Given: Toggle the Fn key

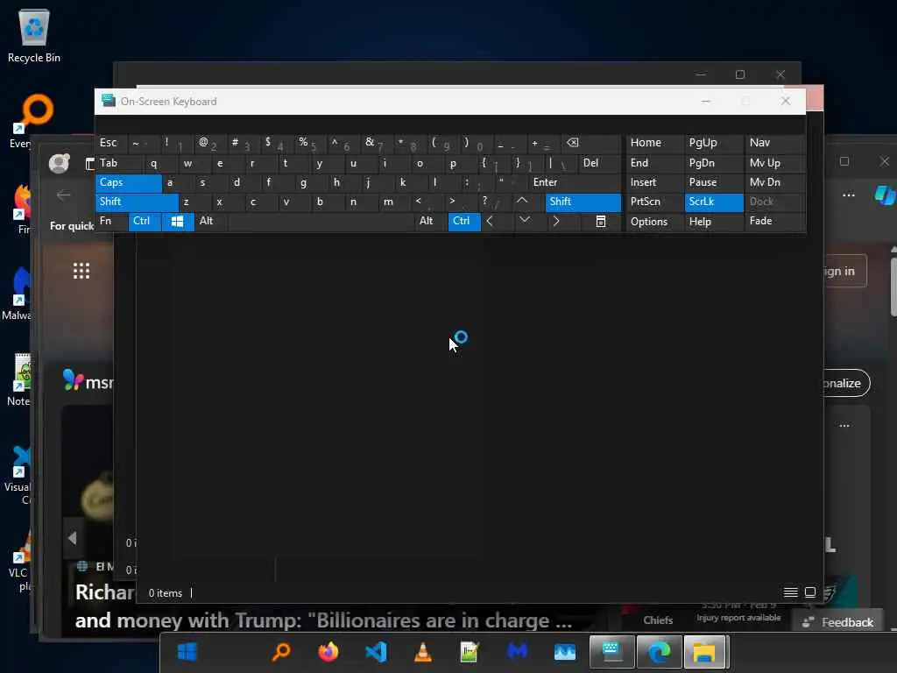Looking at the screenshot, I should [x=111, y=222].
